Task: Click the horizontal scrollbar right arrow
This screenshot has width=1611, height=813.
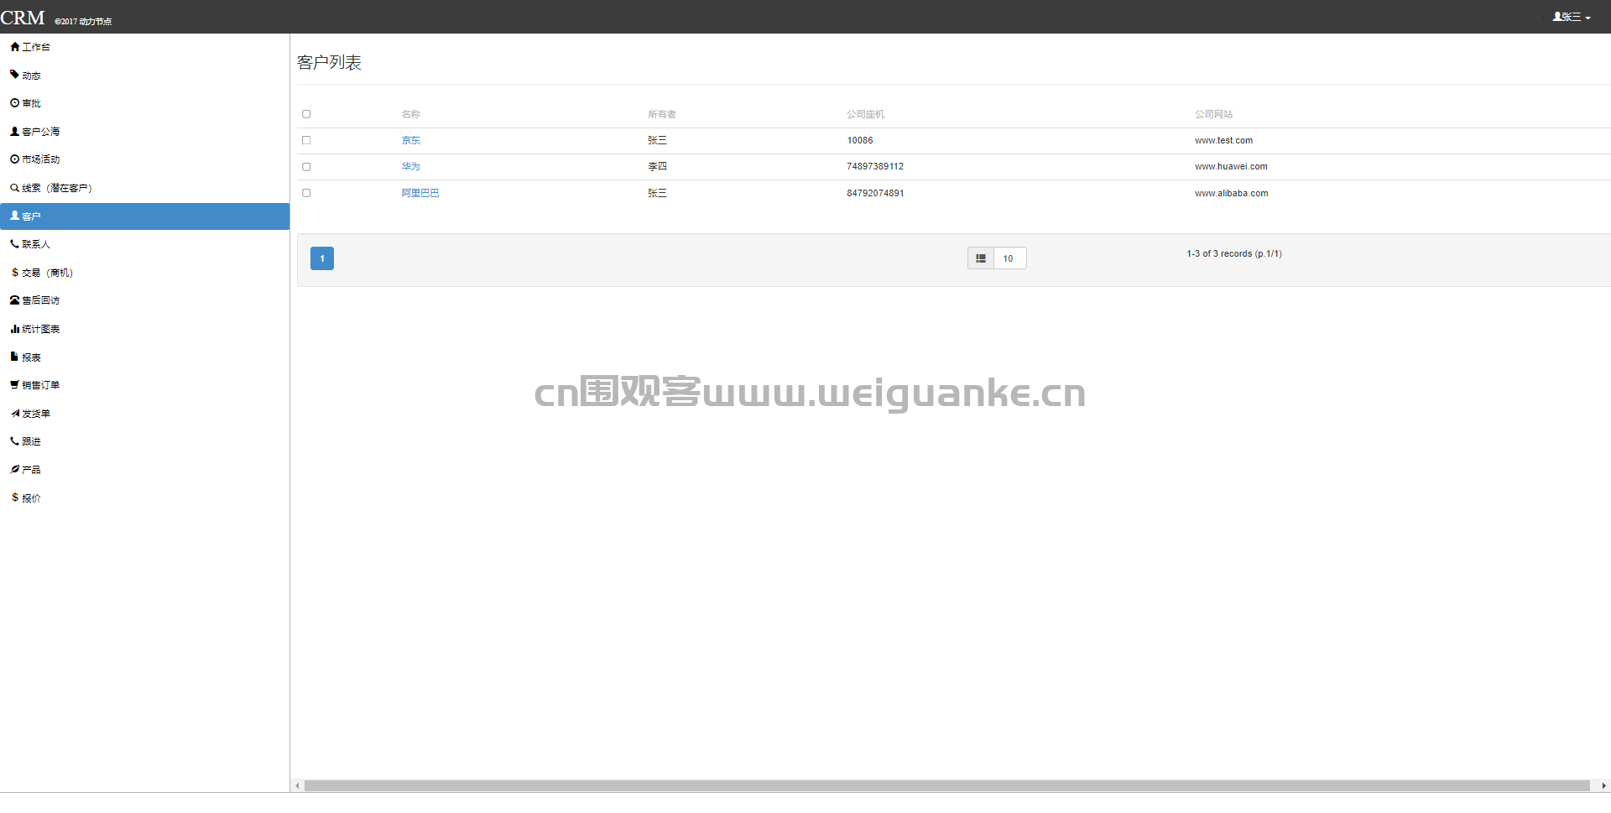Action: (x=1604, y=786)
